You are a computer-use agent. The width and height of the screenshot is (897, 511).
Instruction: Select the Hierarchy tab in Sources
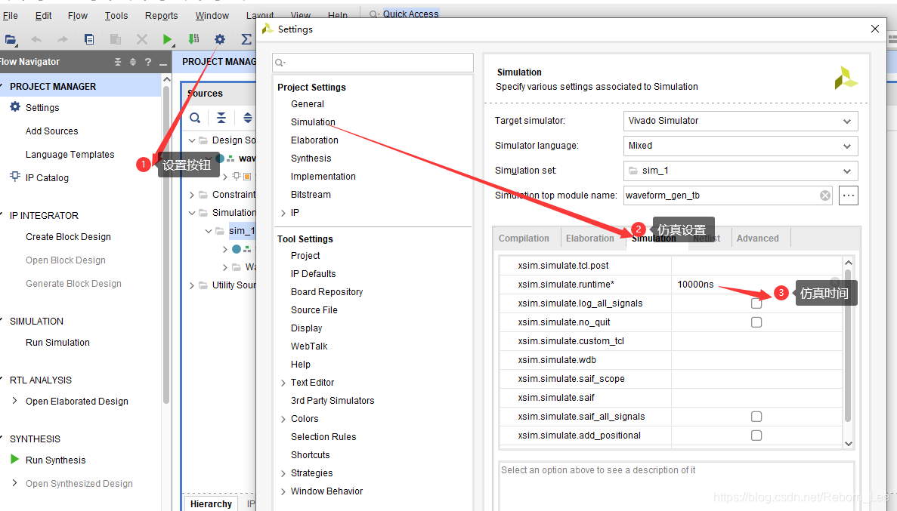click(211, 503)
